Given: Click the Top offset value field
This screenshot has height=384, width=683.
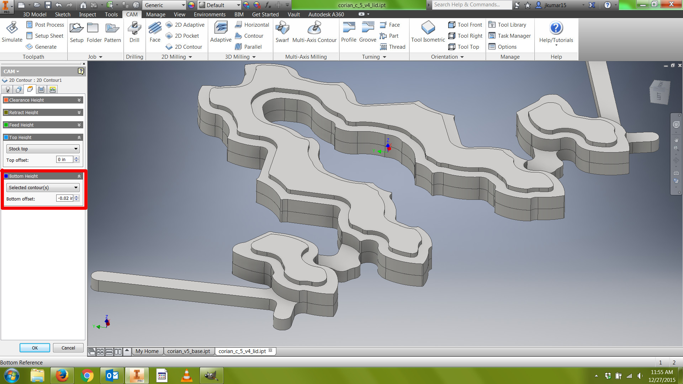Looking at the screenshot, I should coord(65,160).
